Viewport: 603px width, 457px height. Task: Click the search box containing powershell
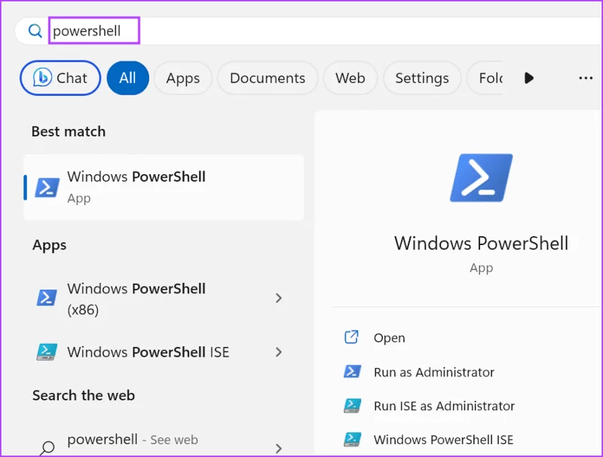click(x=308, y=31)
